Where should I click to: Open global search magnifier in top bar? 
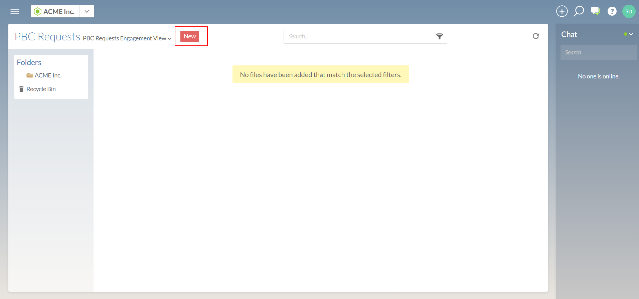tap(579, 11)
